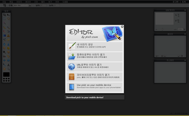Select the Brush tool
This screenshot has height=116, width=189.
coord(8,28)
